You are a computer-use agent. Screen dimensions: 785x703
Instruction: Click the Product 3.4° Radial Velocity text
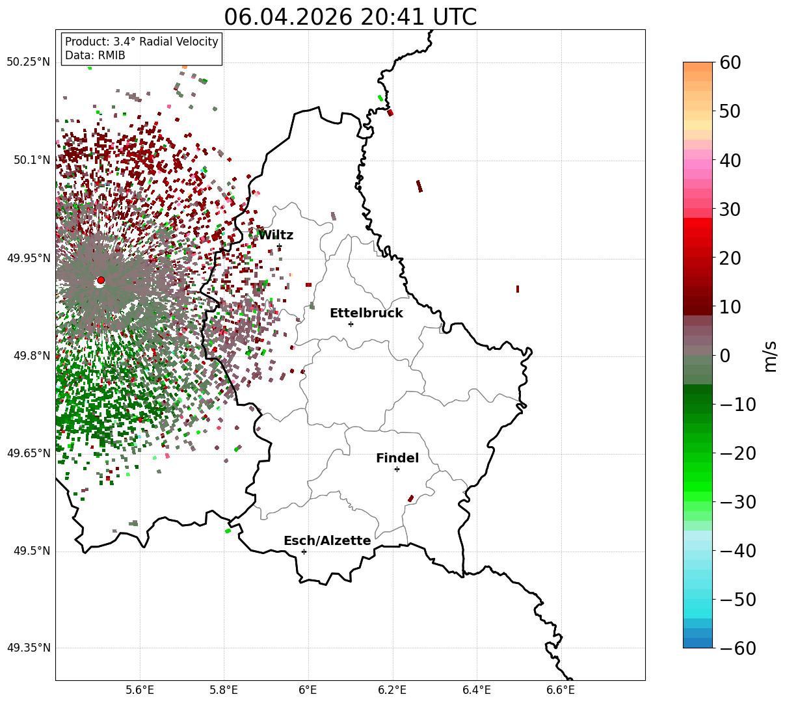pos(142,42)
